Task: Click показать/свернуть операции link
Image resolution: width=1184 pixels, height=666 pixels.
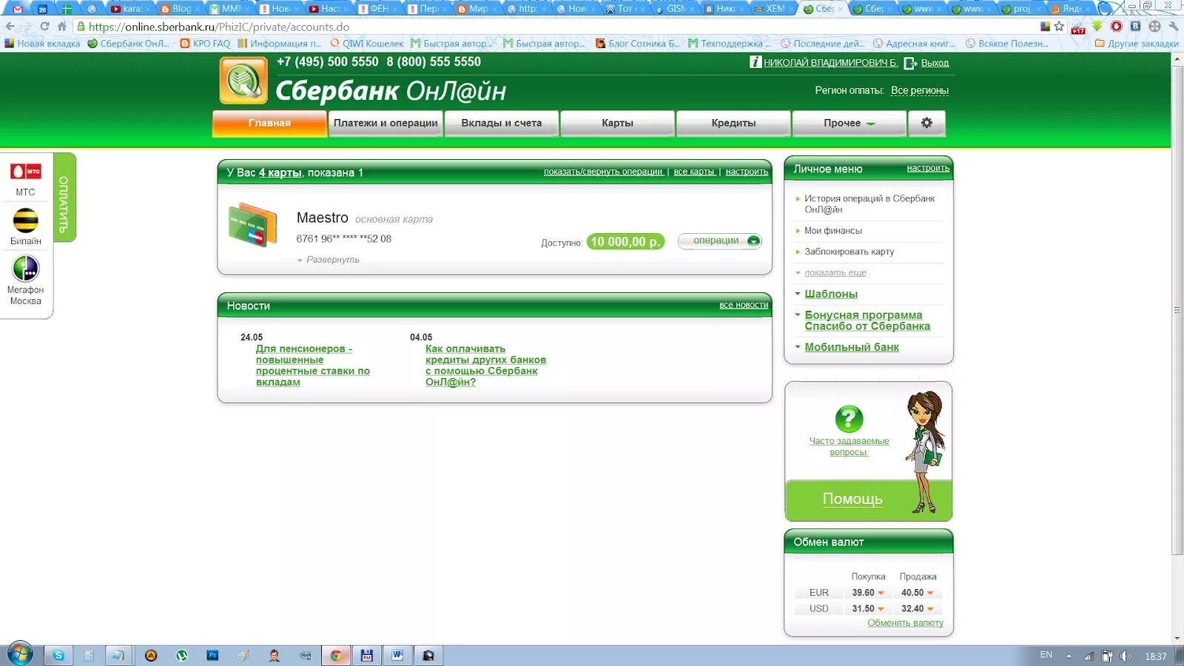Action: (x=603, y=172)
